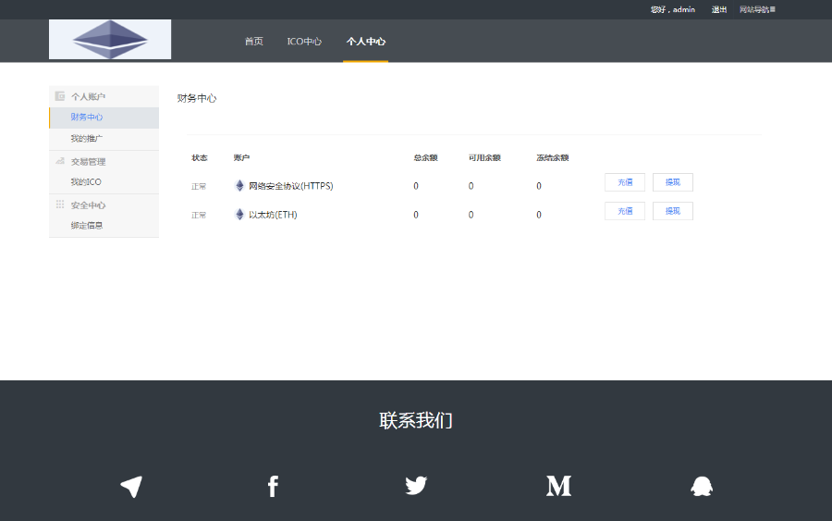This screenshot has height=521, width=832.
Task: Click 正常 status in the HTTPS row
Action: point(199,186)
